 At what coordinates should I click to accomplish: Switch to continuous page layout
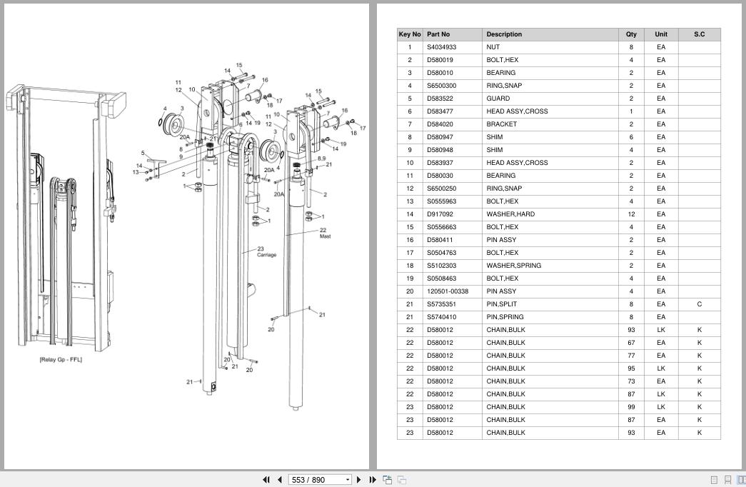tap(727, 480)
